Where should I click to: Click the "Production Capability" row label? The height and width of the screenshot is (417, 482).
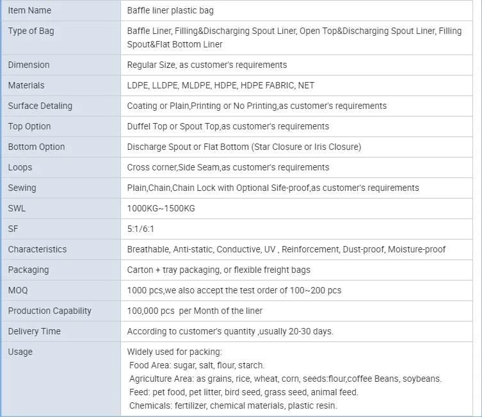(x=50, y=311)
